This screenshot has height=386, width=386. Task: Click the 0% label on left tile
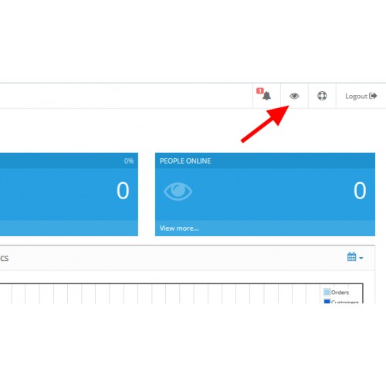(x=129, y=161)
